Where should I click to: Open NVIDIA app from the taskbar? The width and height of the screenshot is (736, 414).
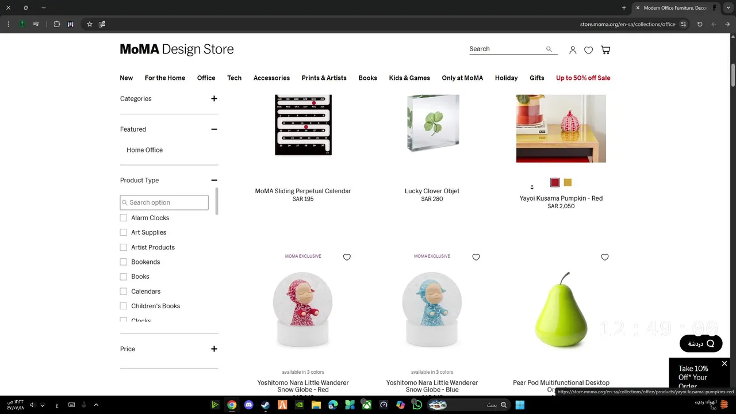(x=299, y=405)
